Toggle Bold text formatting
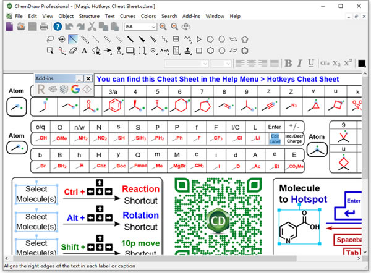 point(288,63)
